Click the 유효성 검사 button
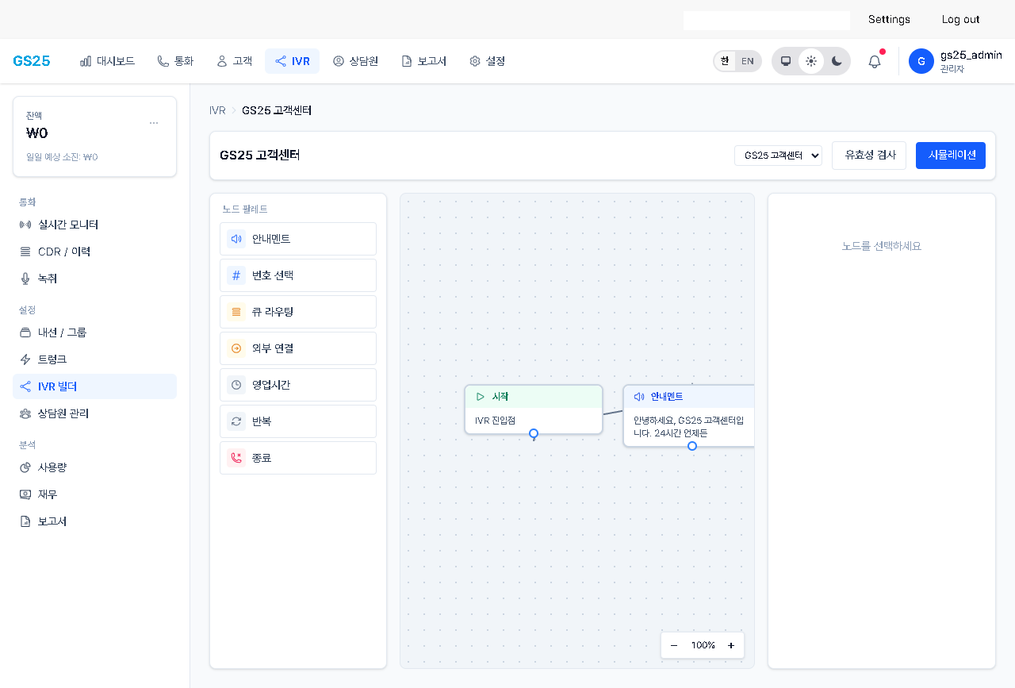 point(869,156)
